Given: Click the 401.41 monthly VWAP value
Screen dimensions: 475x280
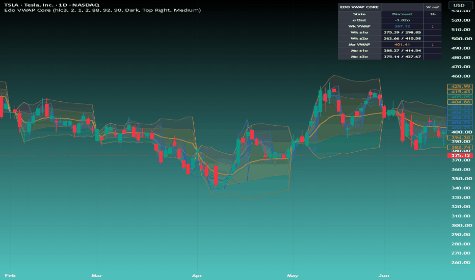Looking at the screenshot, I should (402, 44).
